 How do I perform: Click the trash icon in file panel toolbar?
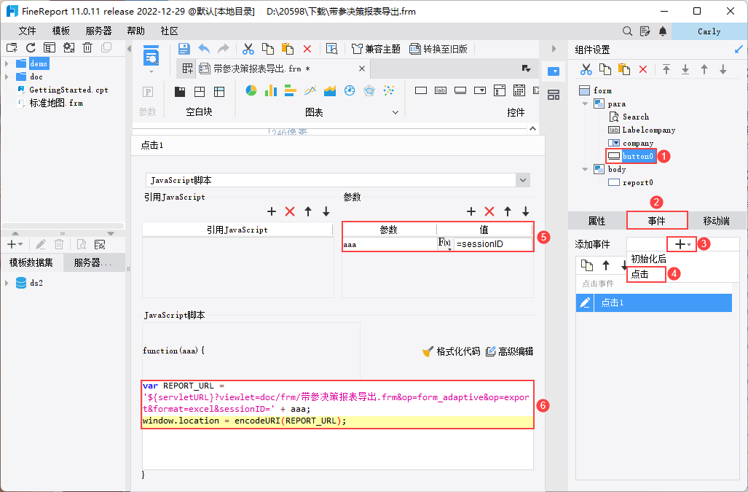[x=87, y=47]
